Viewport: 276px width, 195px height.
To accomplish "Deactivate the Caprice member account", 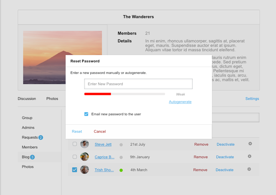I will point(225,157).
